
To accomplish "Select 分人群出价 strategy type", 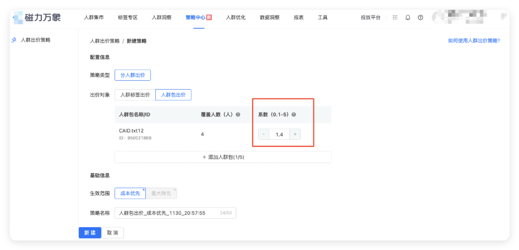I will click(x=133, y=75).
